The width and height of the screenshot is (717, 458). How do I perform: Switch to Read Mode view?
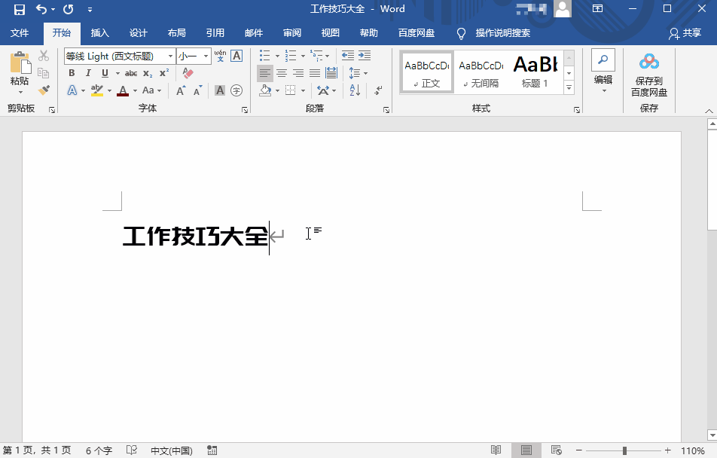[x=496, y=450]
